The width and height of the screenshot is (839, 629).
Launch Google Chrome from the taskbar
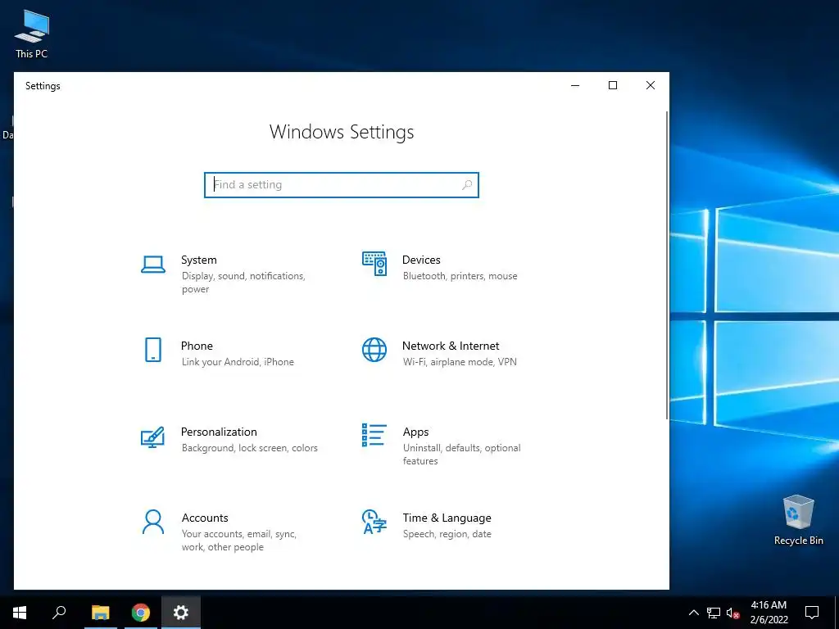(141, 613)
